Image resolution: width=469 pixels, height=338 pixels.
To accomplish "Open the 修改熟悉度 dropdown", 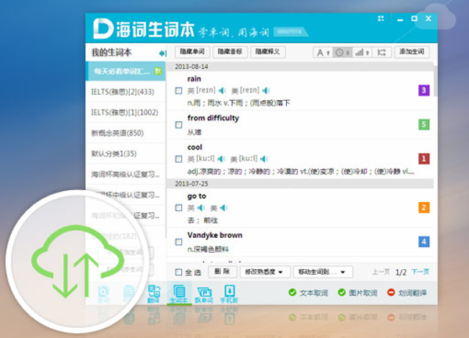I will point(264,272).
